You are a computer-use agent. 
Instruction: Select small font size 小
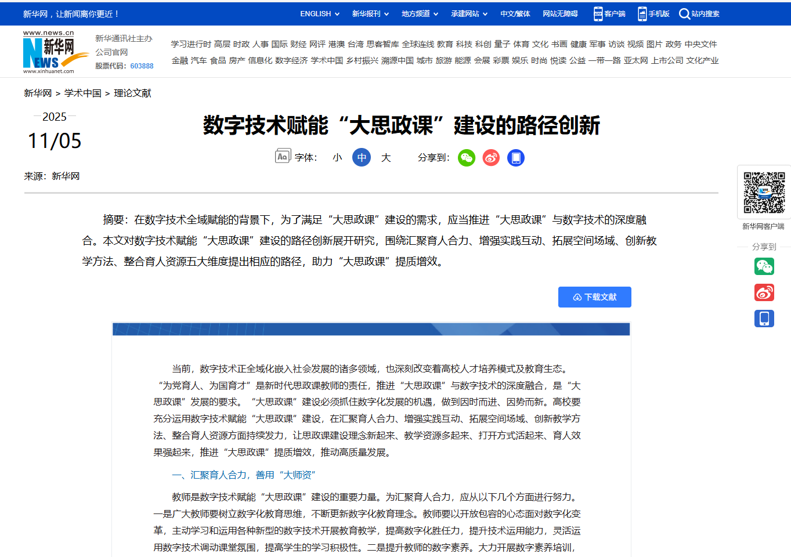point(337,158)
